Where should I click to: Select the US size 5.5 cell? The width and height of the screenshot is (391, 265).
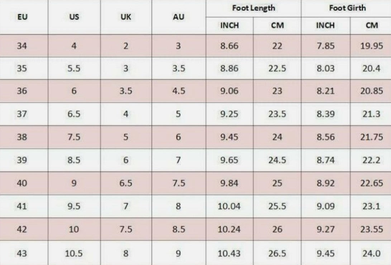pyautogui.click(x=74, y=68)
